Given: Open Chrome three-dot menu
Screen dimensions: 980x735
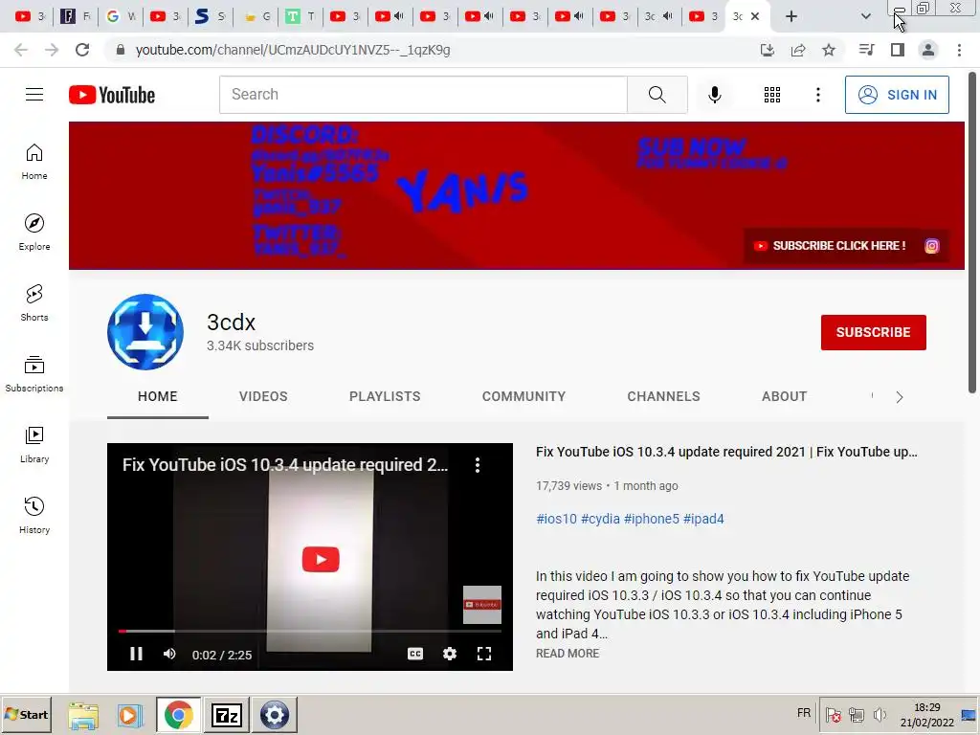Looking at the screenshot, I should pyautogui.click(x=959, y=50).
